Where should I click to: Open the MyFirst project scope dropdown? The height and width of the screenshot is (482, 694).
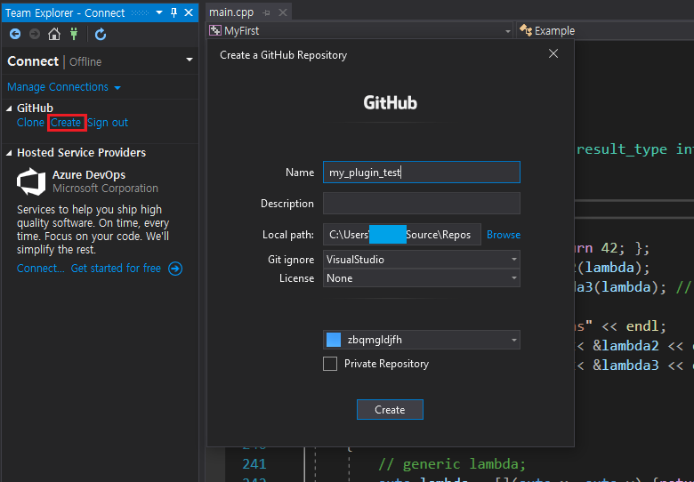(508, 31)
